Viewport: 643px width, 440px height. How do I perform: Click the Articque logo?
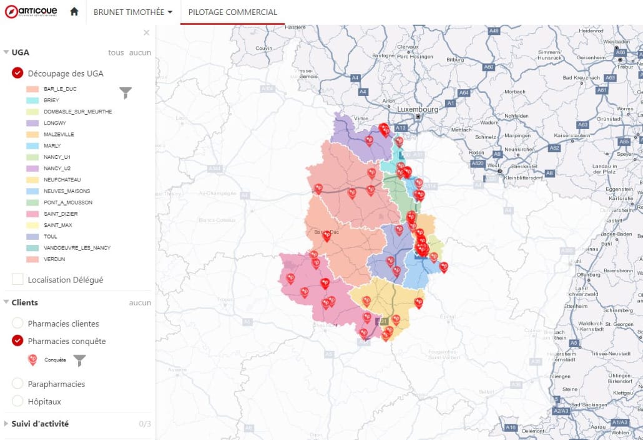pyautogui.click(x=31, y=12)
